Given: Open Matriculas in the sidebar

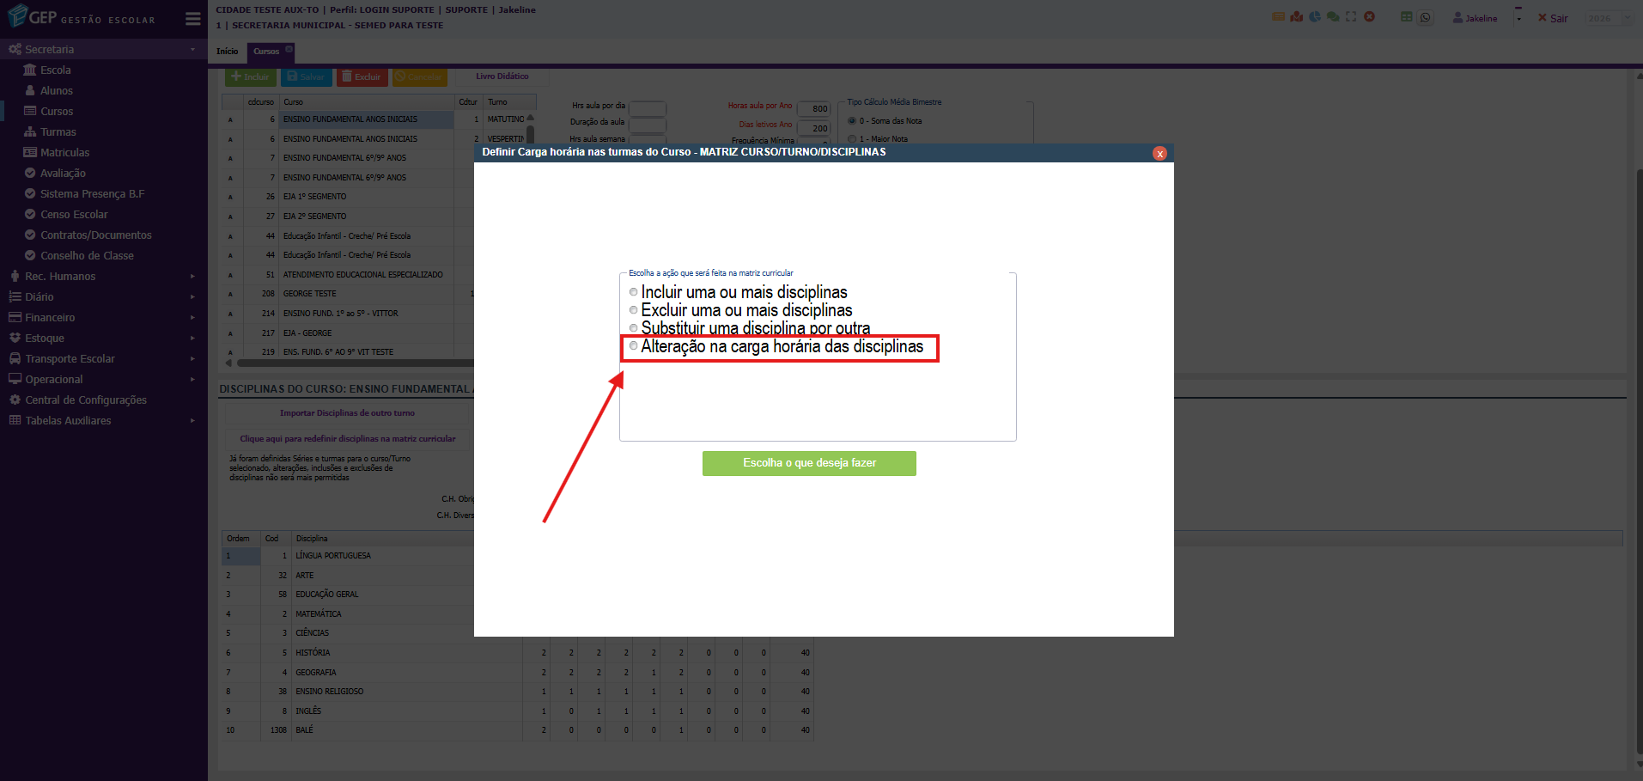Looking at the screenshot, I should pyautogui.click(x=64, y=153).
